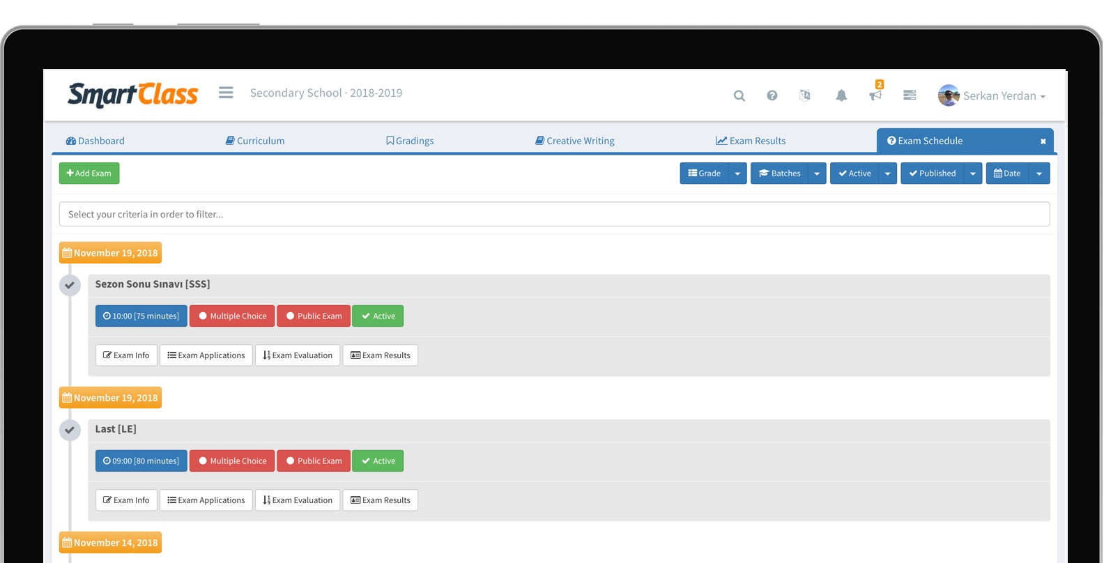Viewport: 1104px width, 563px height.
Task: Click the filter criteria input field
Action: coord(554,215)
